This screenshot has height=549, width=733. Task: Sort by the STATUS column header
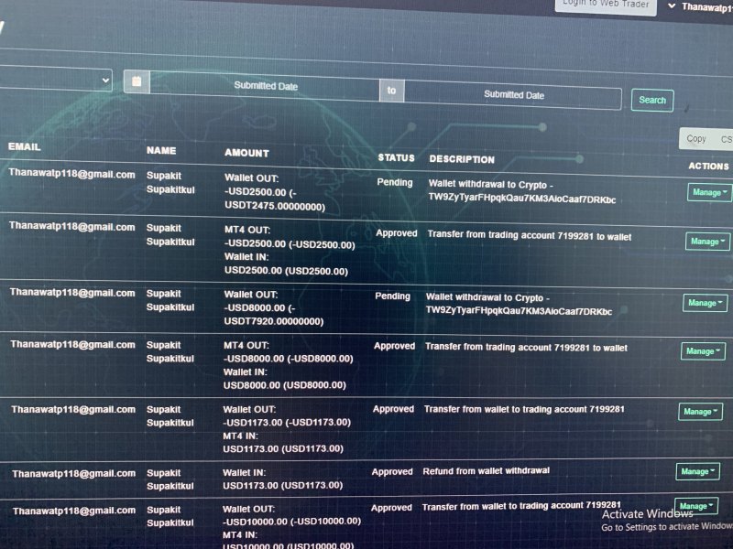396,157
